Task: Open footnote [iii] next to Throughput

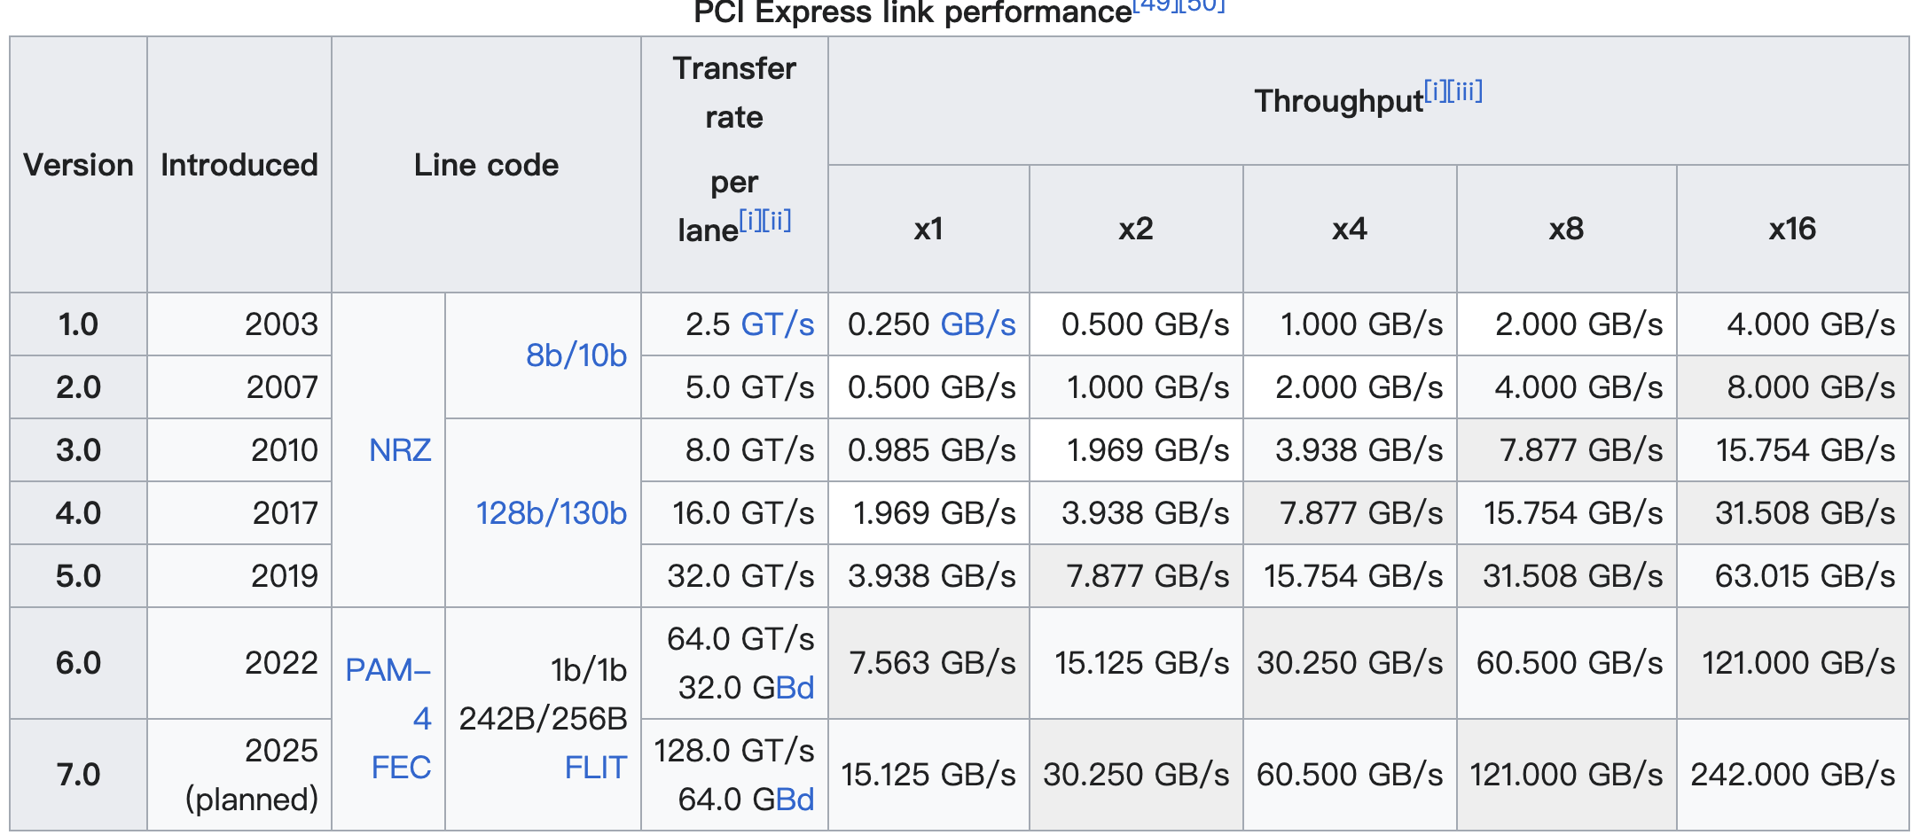Action: coord(1466,90)
